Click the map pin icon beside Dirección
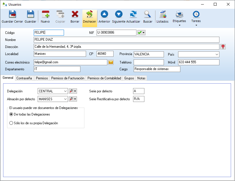 (x=223, y=47)
